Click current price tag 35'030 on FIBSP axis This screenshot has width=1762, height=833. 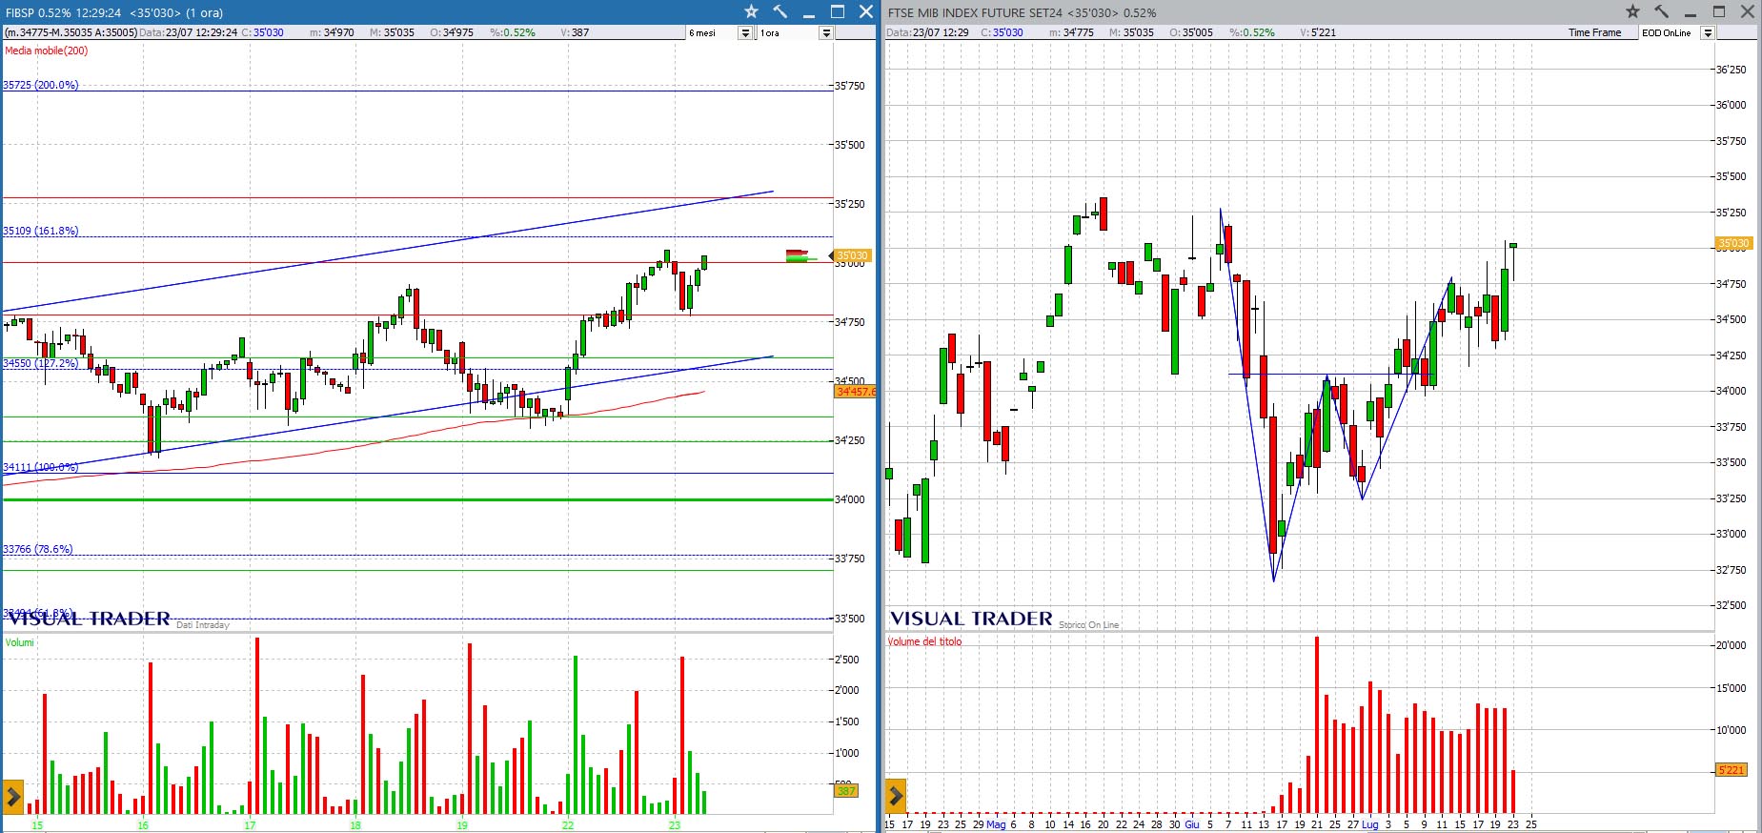pos(852,255)
